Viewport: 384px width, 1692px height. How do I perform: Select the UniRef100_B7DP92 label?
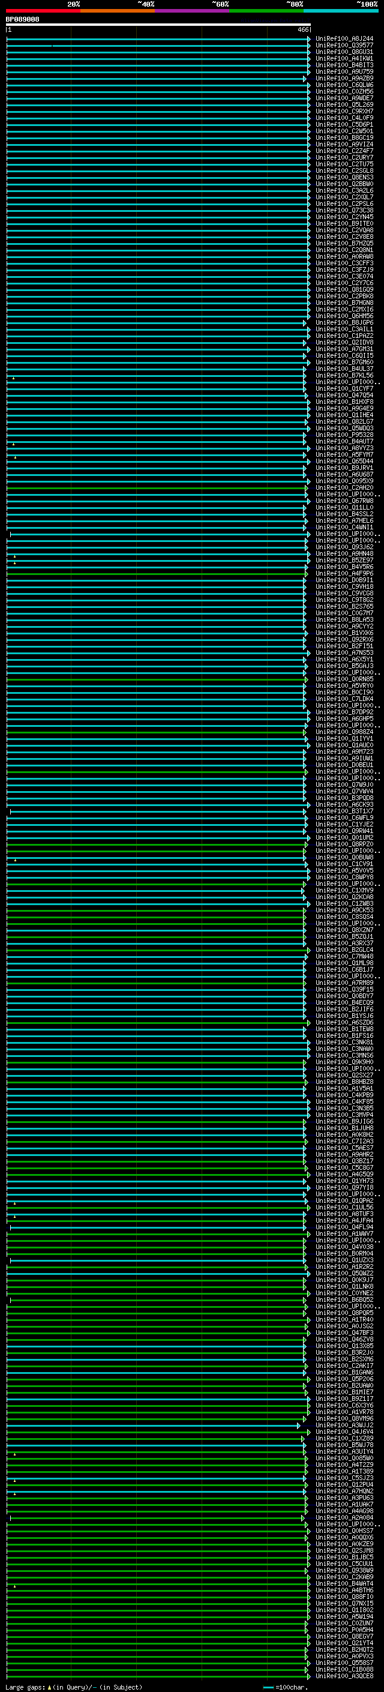(344, 712)
